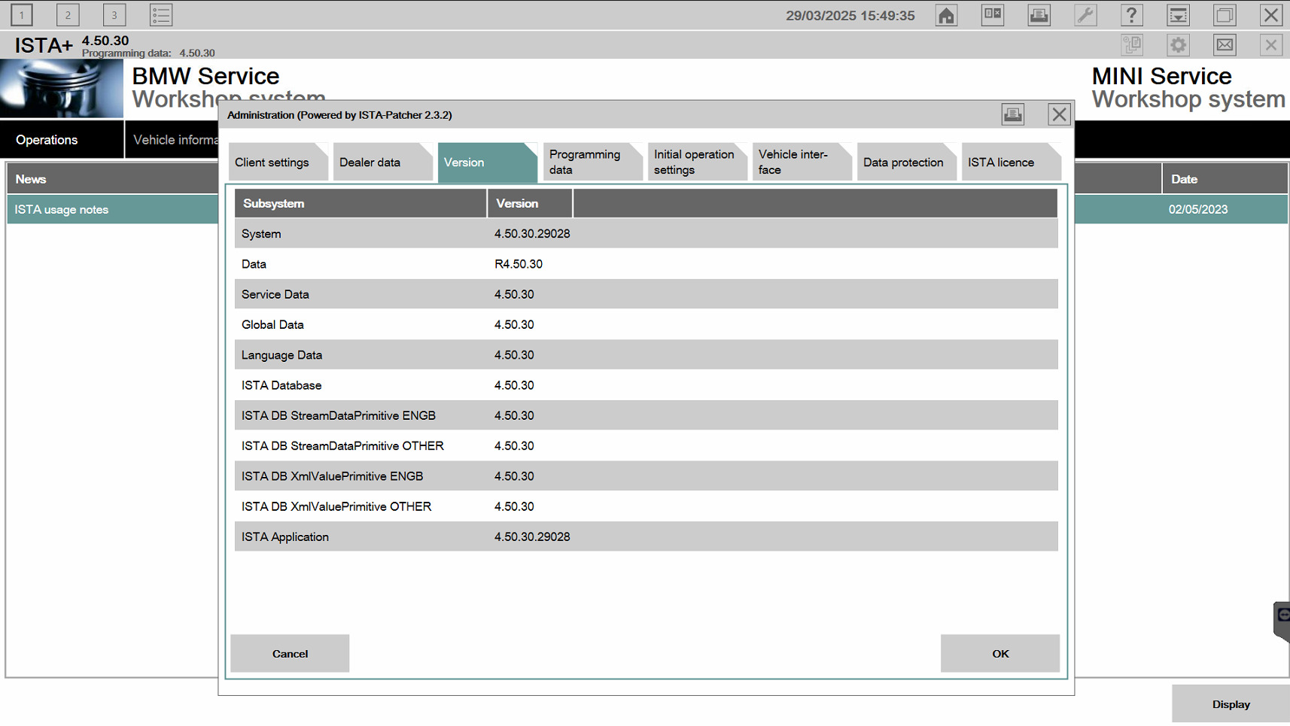Select the ISTA Application version row
This screenshot has height=726, width=1290.
[646, 537]
